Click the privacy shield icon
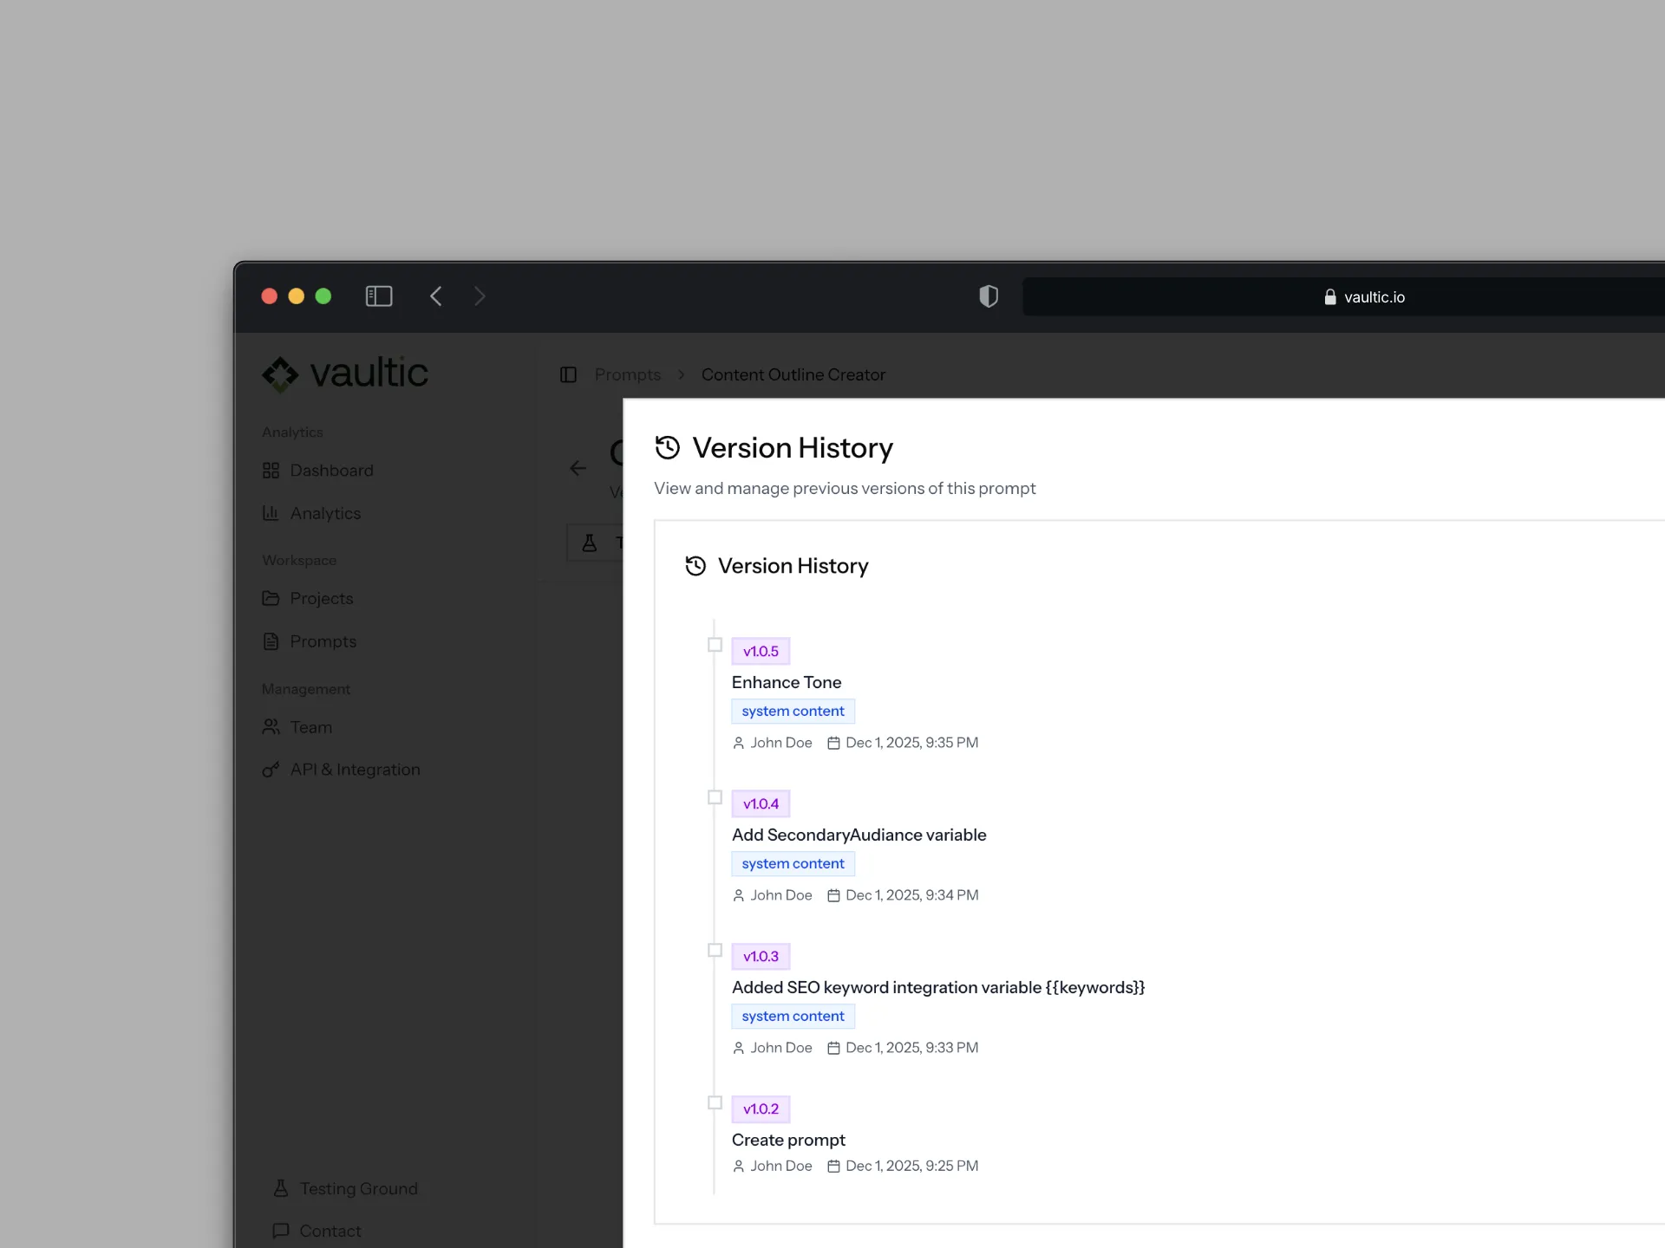1665x1248 pixels. 989,296
